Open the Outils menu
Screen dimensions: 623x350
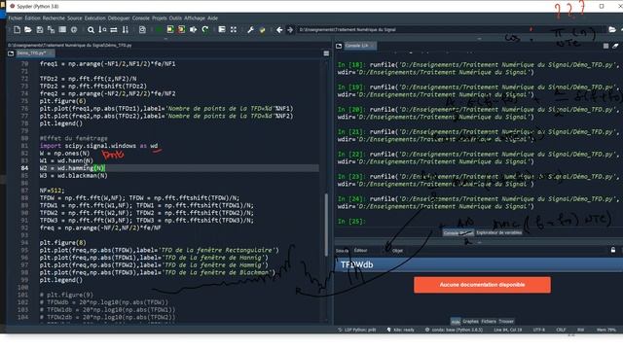coord(175,18)
